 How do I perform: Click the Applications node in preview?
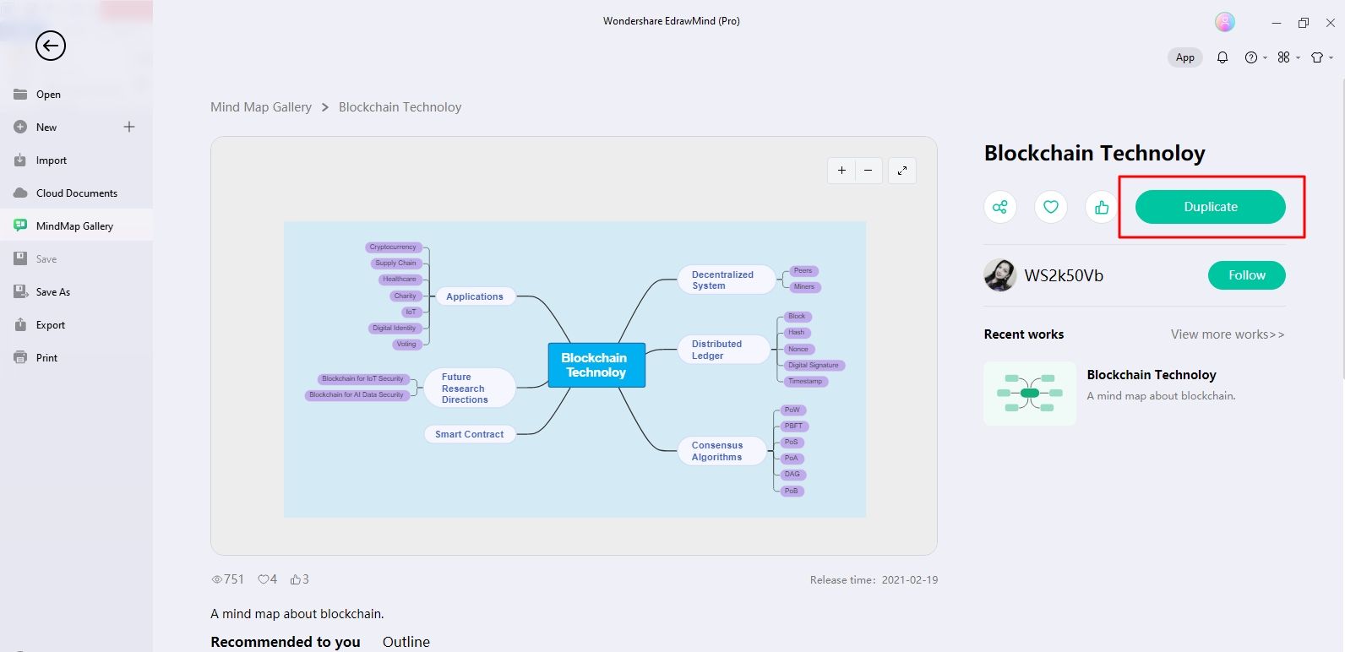click(x=475, y=296)
